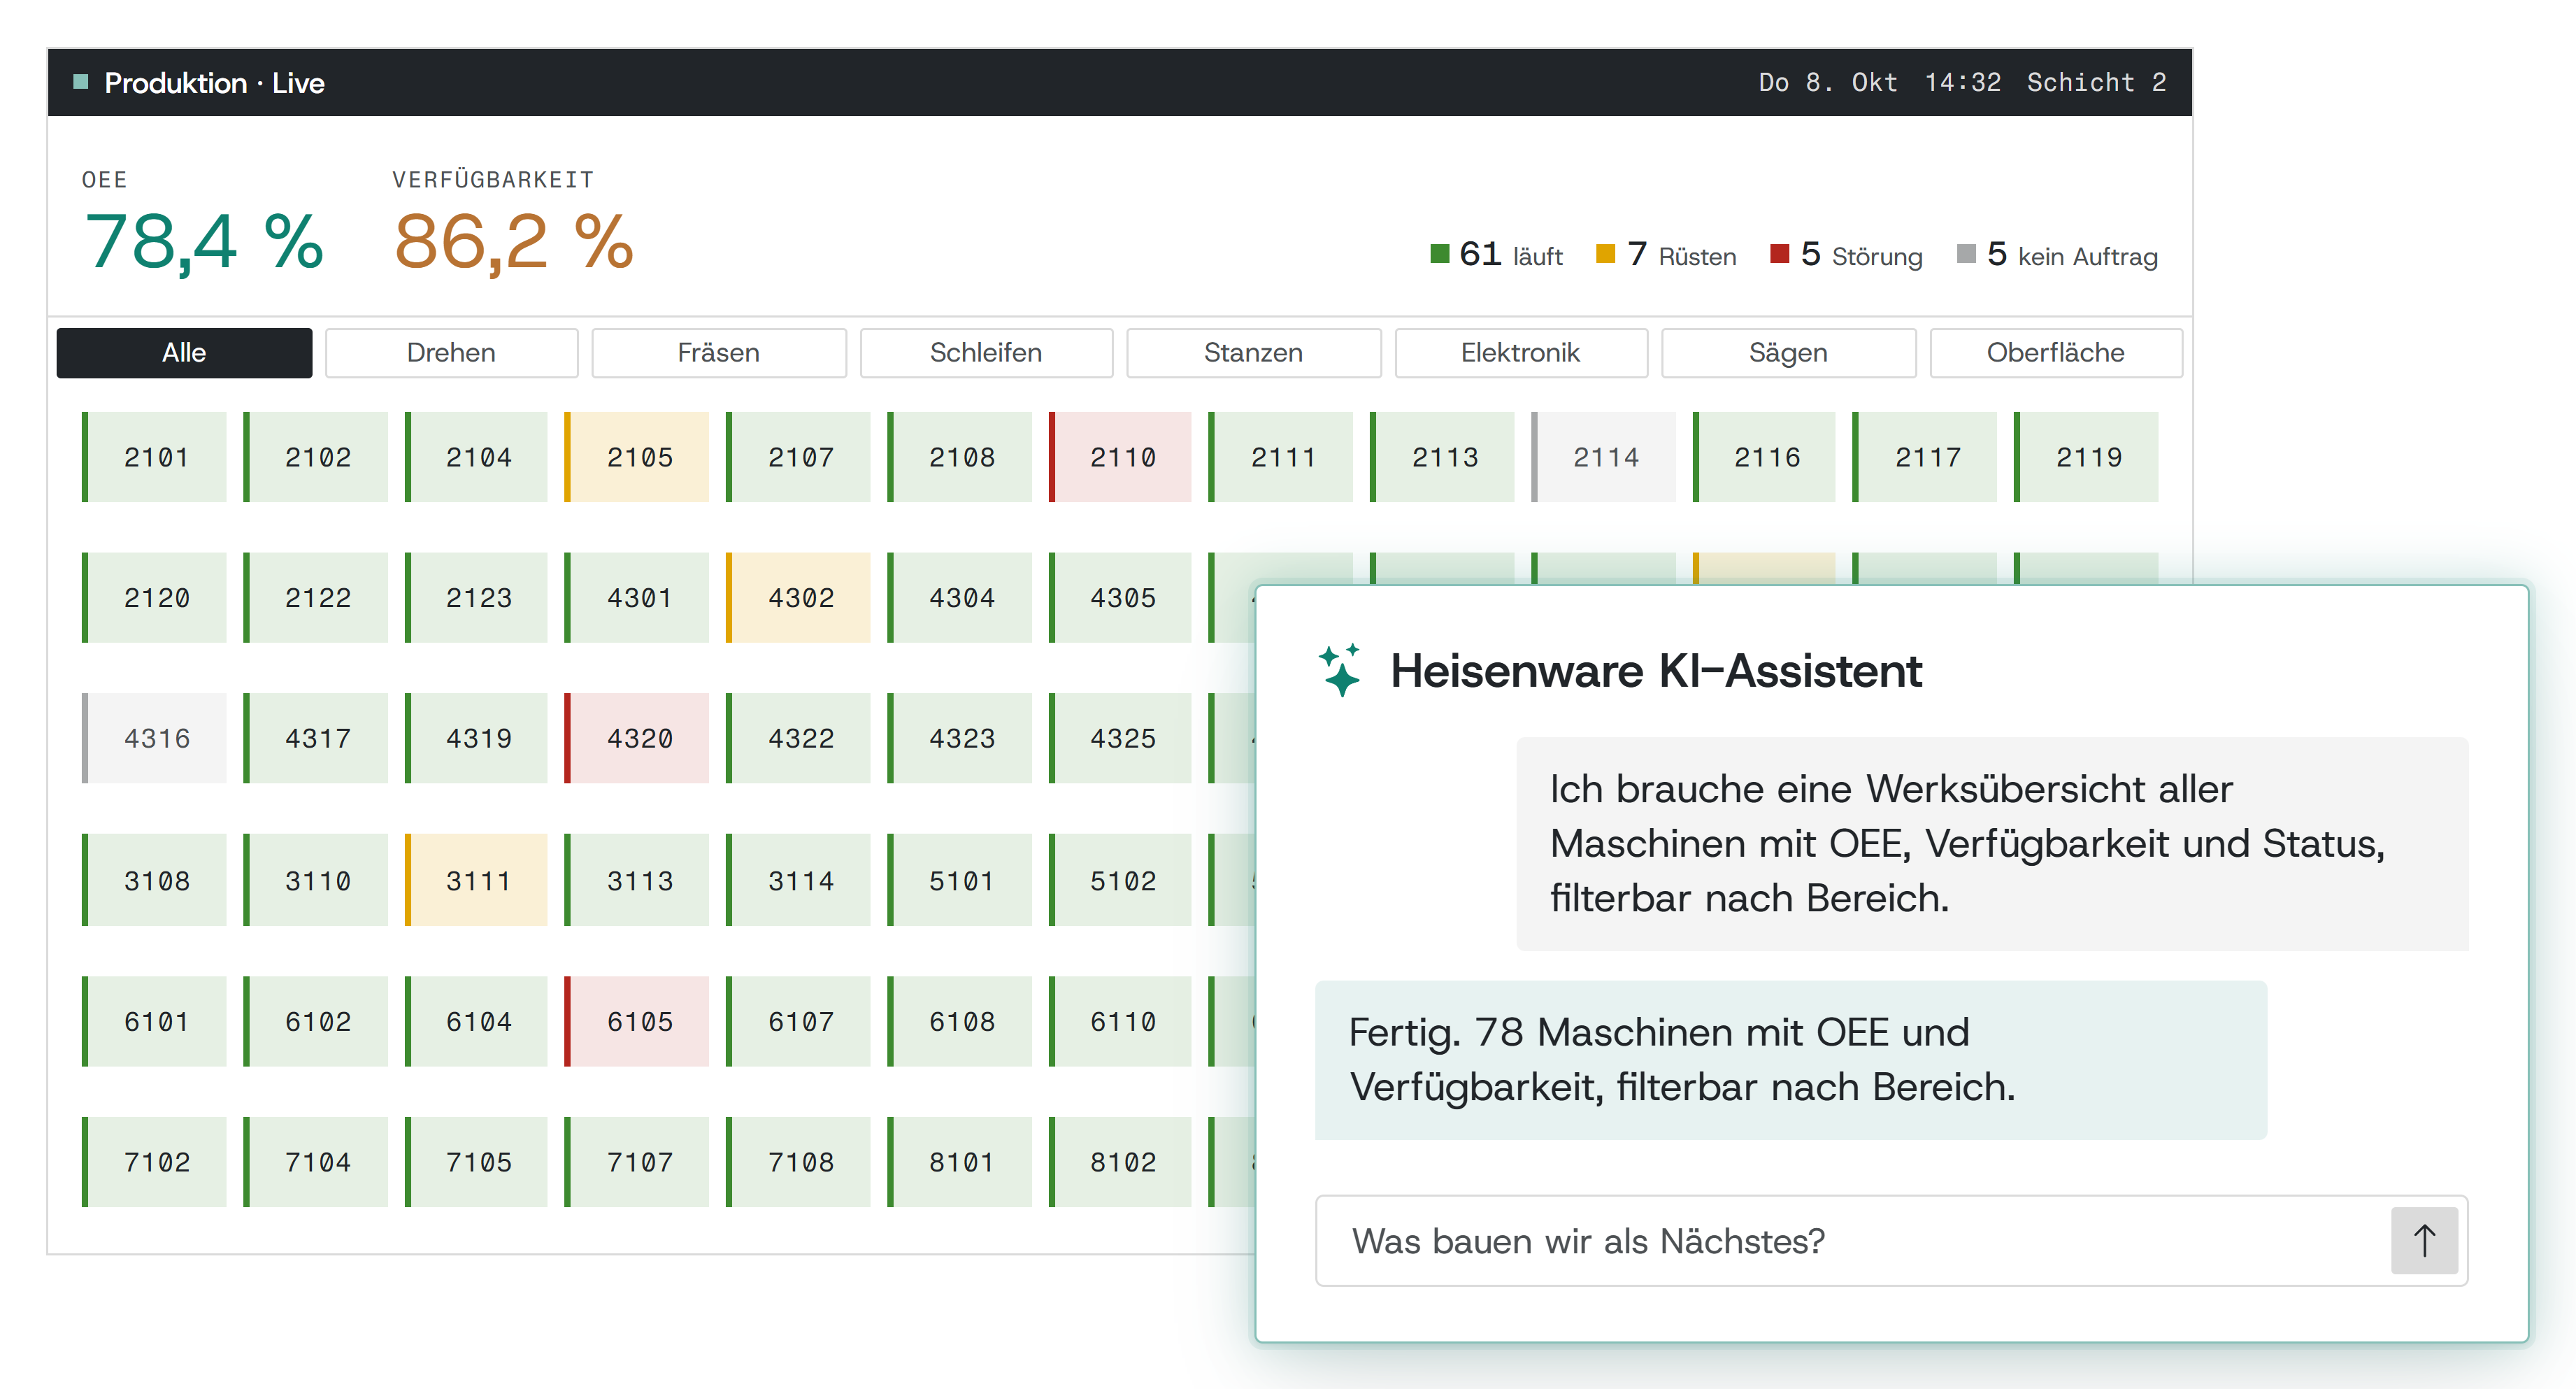2576x1389 pixels.
Task: Open the yellow machine tile 2105
Action: pos(637,457)
